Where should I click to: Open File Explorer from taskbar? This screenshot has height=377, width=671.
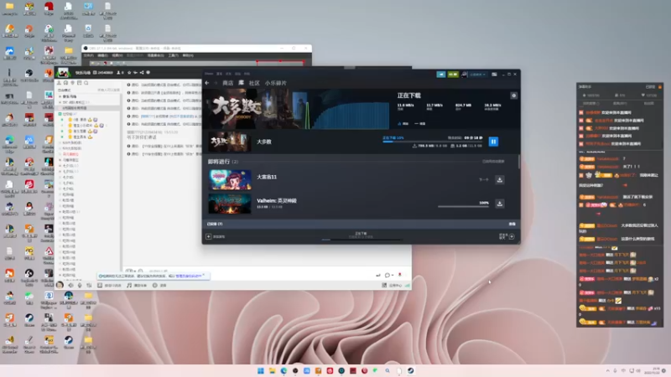tap(272, 370)
